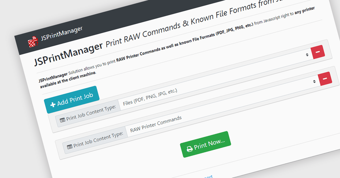Click the JSPrintManager logo icon in navbar
Image resolution: width=340 pixels, height=178 pixels.
click(33, 42)
